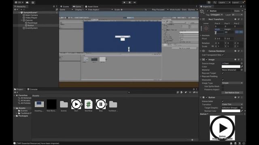
Task: Toggle Preserve Aspect checkbox
Action: click(223, 89)
